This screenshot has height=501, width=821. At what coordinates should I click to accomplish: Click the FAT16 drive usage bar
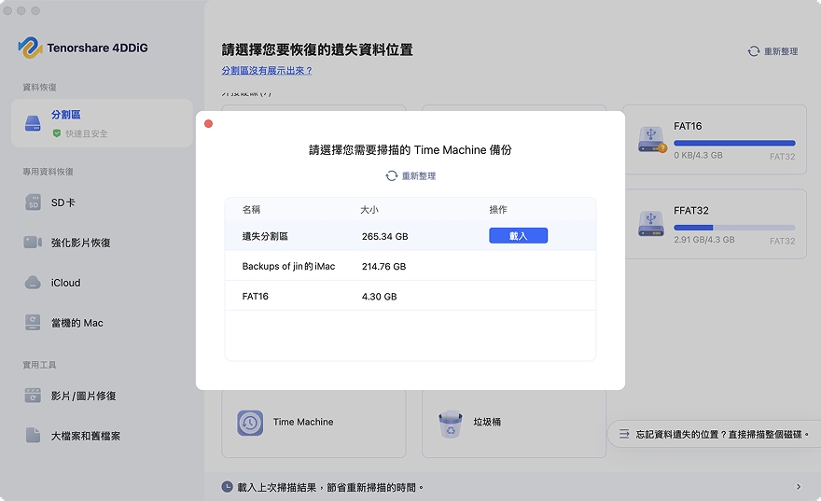tap(734, 143)
